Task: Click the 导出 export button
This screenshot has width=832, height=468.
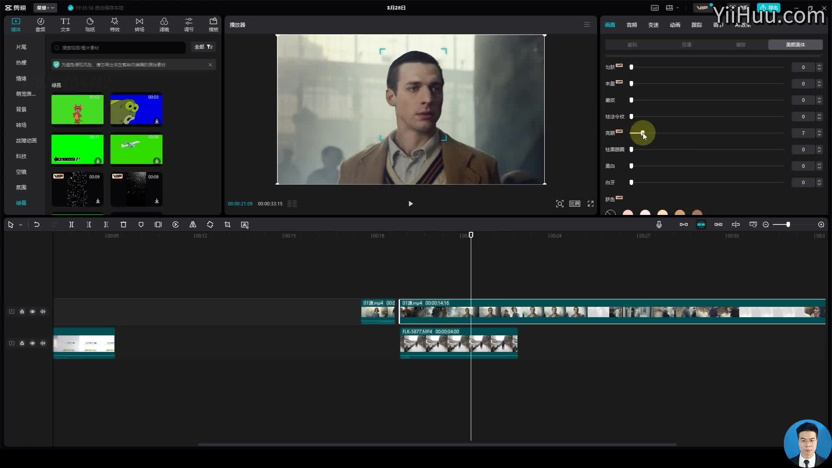Action: [x=769, y=8]
